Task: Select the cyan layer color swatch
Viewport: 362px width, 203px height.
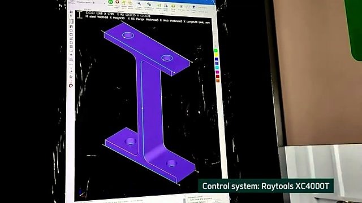Action: [217, 68]
